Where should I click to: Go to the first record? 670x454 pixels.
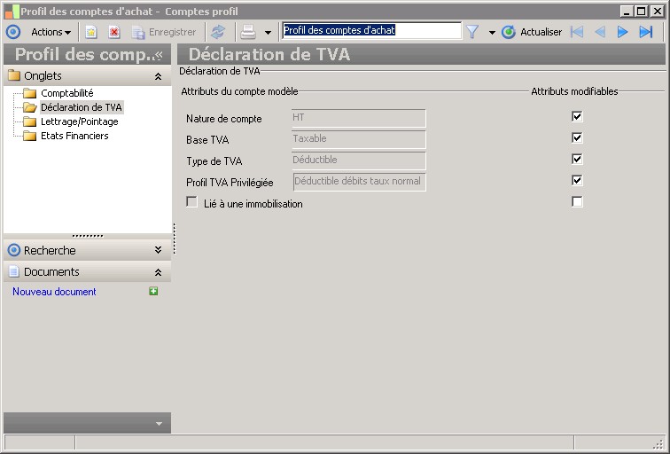point(577,32)
